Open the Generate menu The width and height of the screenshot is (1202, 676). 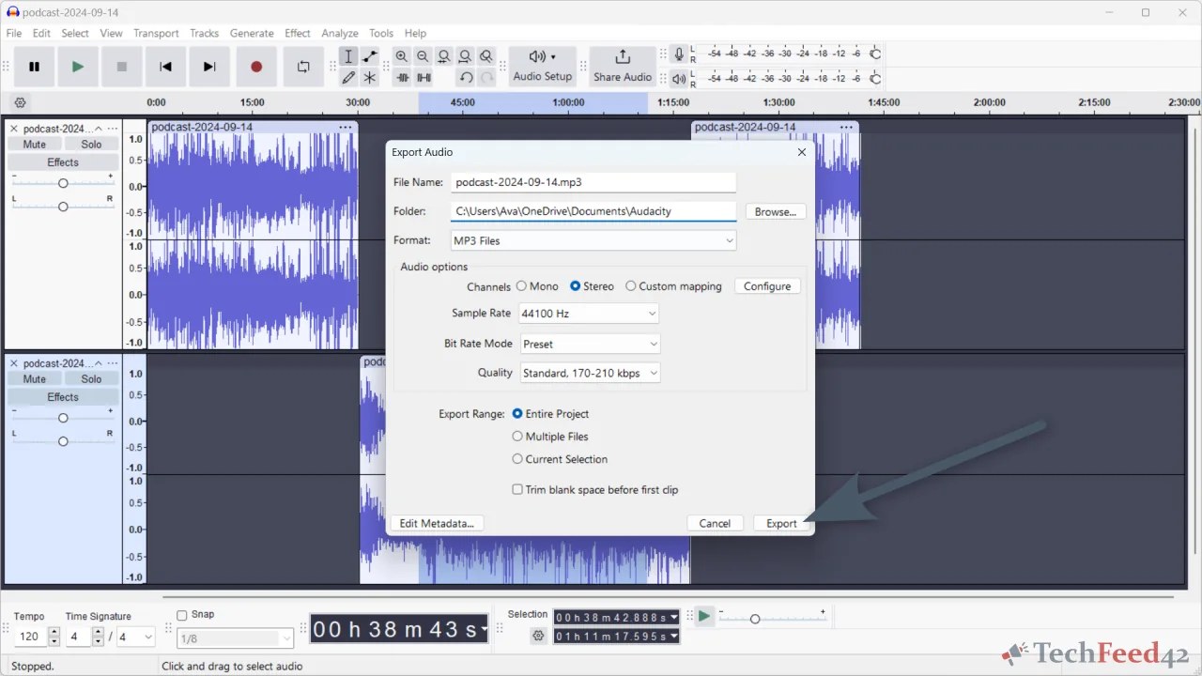(252, 33)
